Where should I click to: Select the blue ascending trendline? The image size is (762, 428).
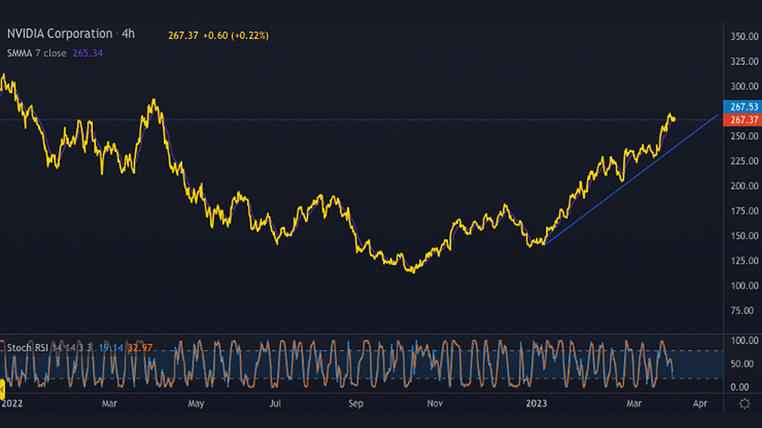pyautogui.click(x=632, y=180)
